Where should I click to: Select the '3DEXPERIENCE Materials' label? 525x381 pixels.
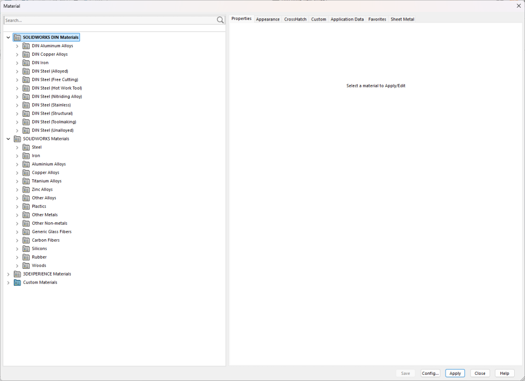click(x=47, y=274)
